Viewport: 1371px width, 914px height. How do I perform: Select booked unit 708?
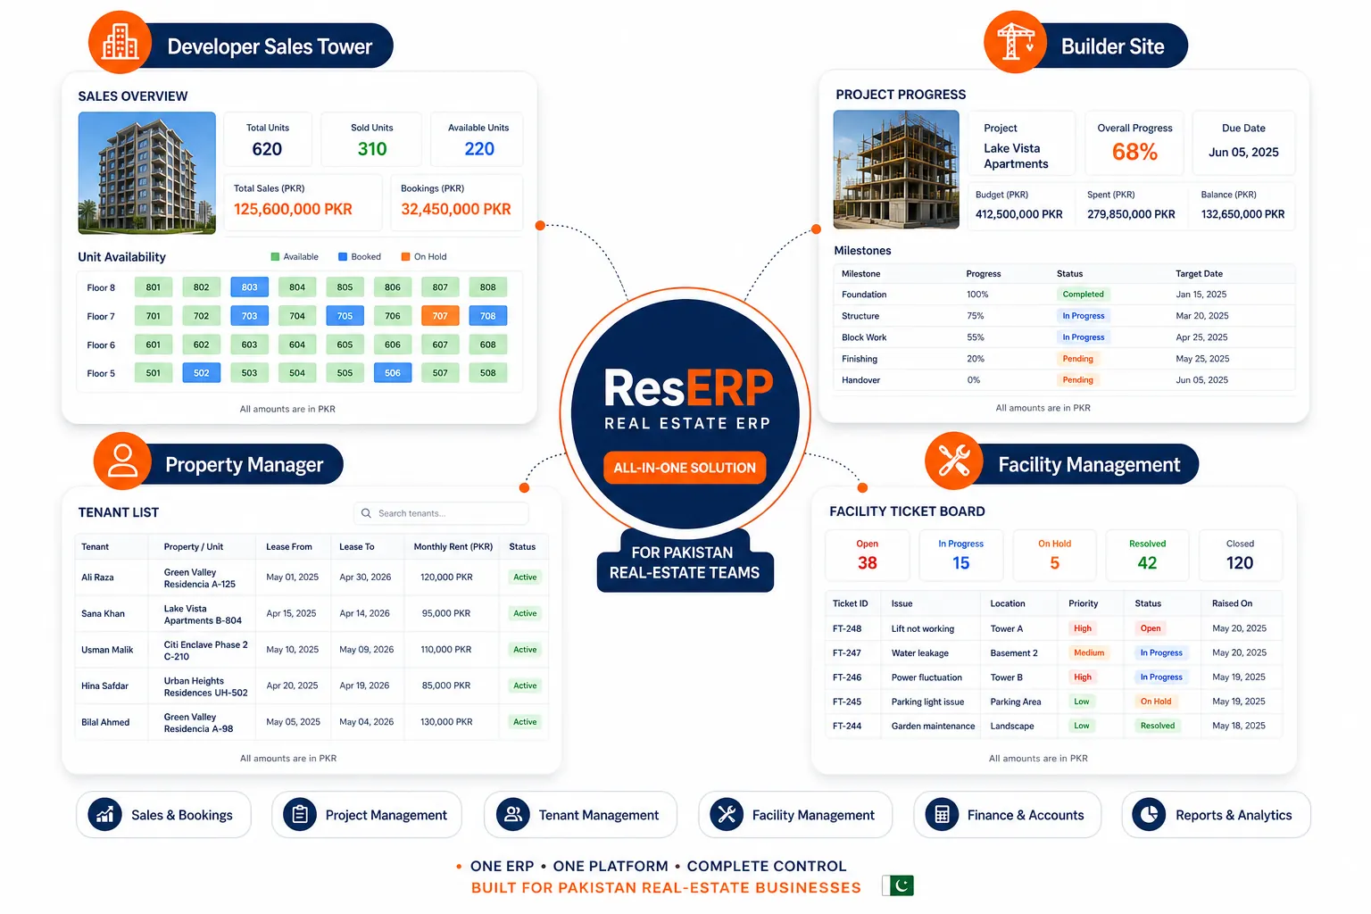487,316
